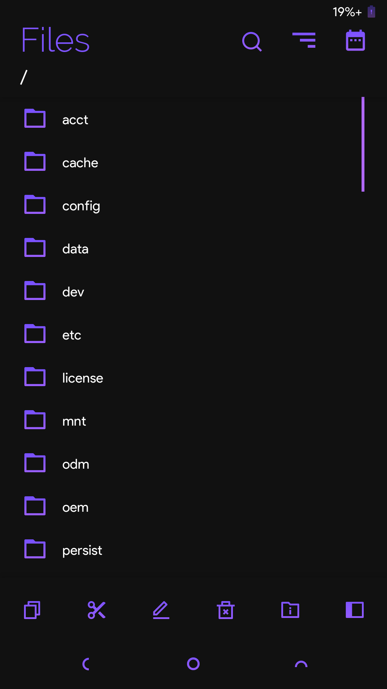Open the license folder

tap(82, 378)
